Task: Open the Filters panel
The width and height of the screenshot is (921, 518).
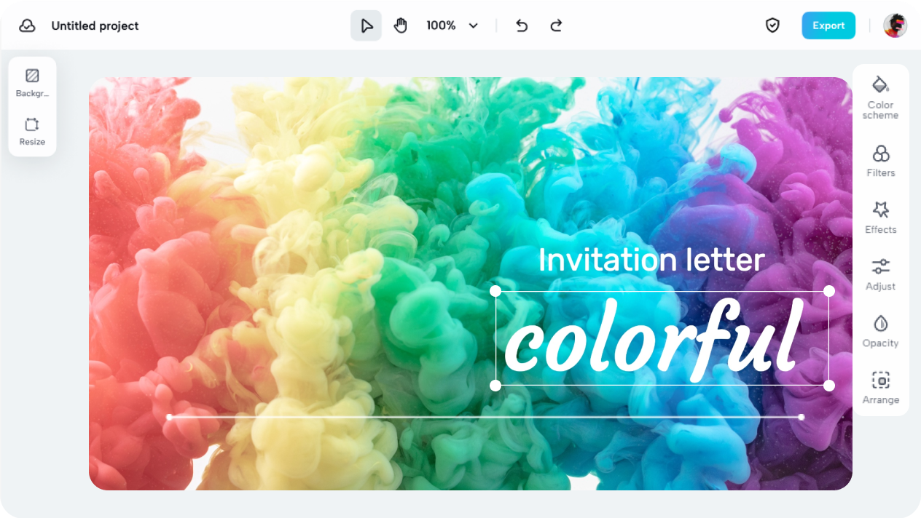Action: [880, 160]
